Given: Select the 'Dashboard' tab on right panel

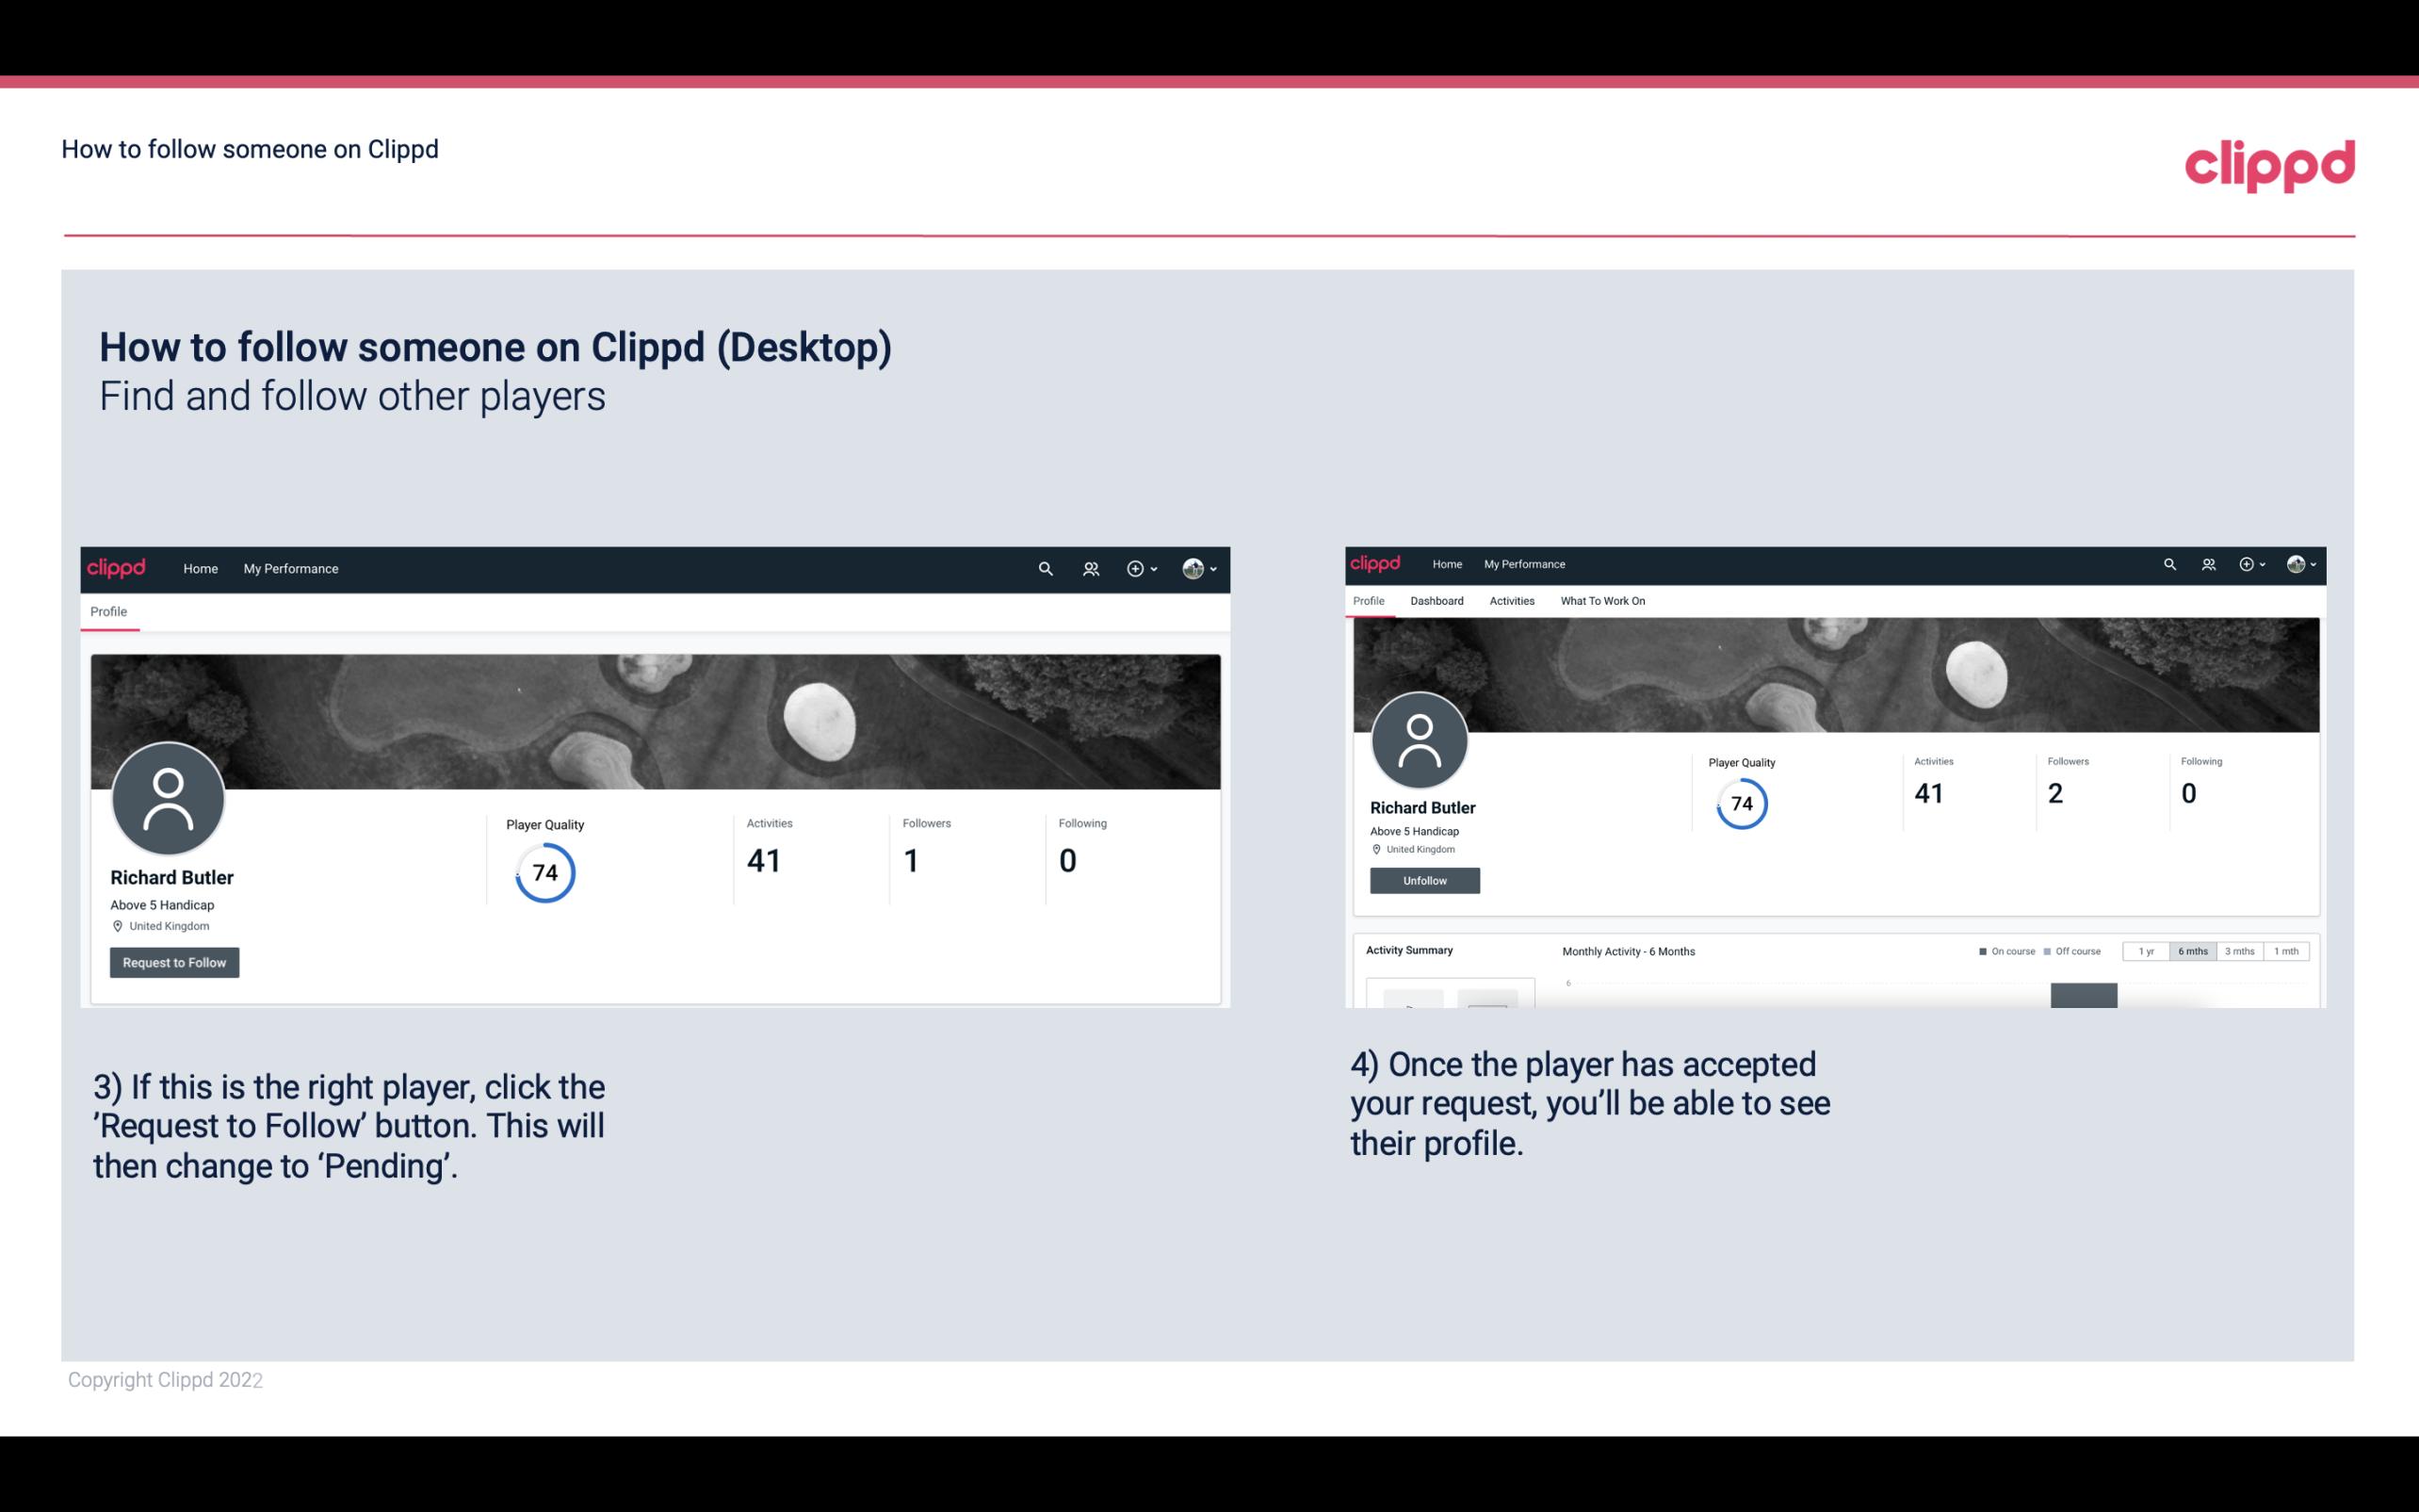Looking at the screenshot, I should [1435, 601].
